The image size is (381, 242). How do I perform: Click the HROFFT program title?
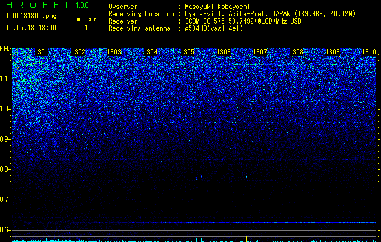[38, 5]
